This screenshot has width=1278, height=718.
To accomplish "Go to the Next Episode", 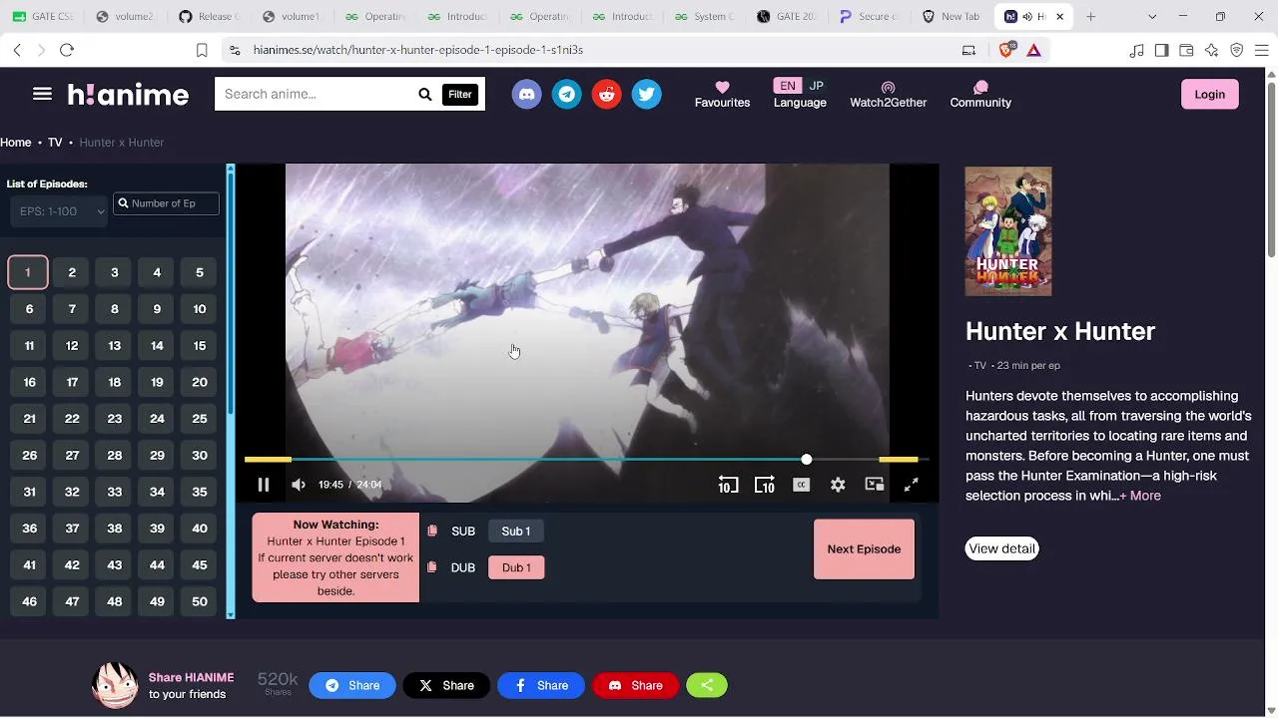I will tap(865, 549).
